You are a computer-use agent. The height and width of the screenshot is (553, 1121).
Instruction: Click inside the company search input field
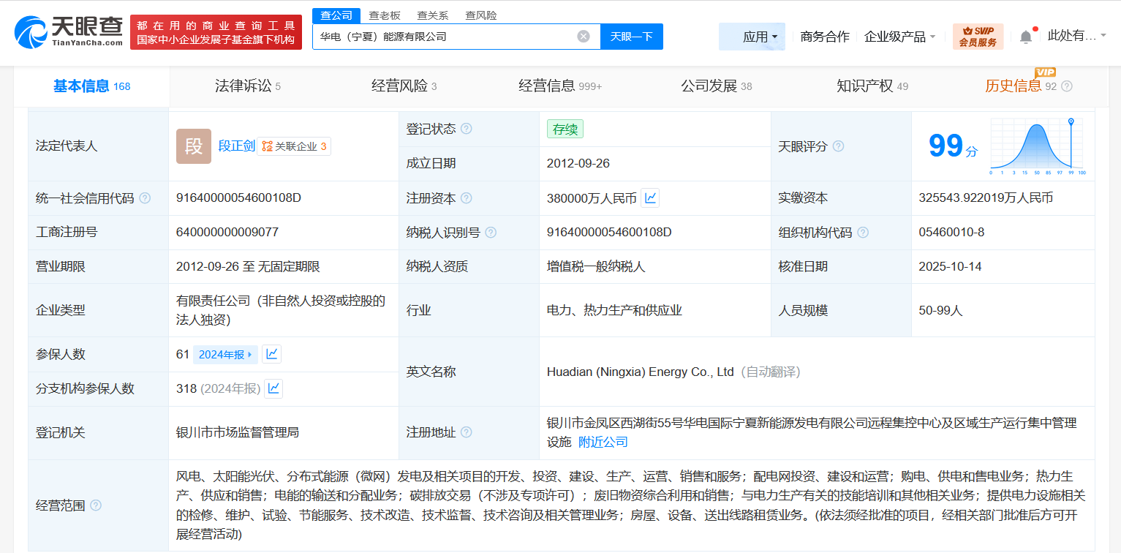(439, 36)
